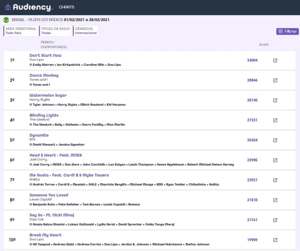300x251 pixels.
Task: Open the Say So song title link
Action: coord(52,215)
